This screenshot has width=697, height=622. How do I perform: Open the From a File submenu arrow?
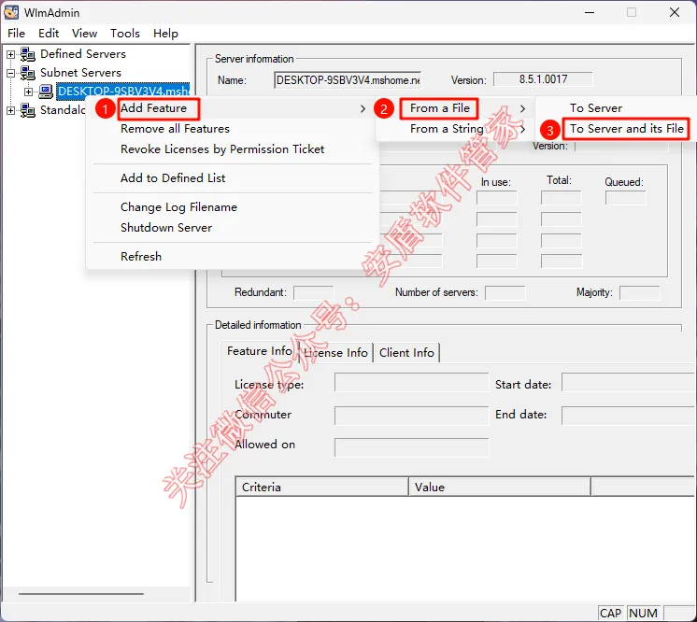[x=523, y=108]
